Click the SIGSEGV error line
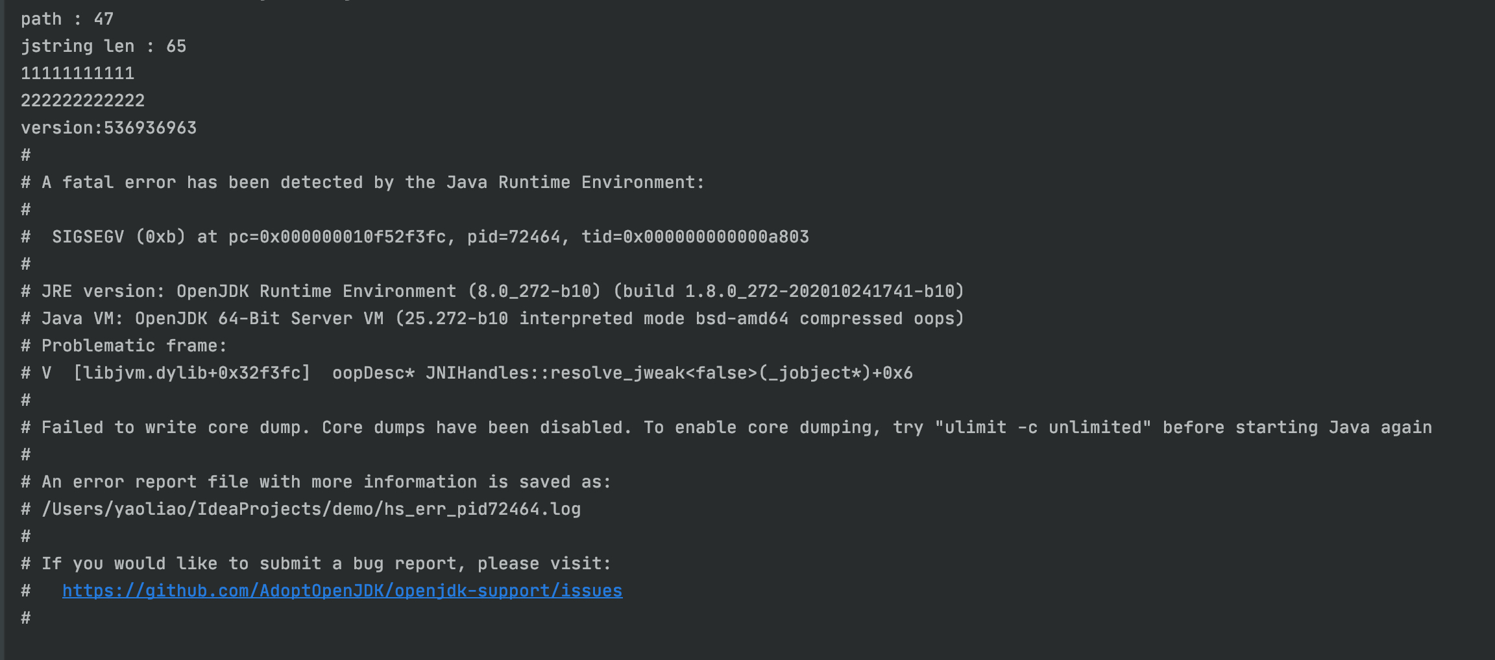 click(x=415, y=237)
